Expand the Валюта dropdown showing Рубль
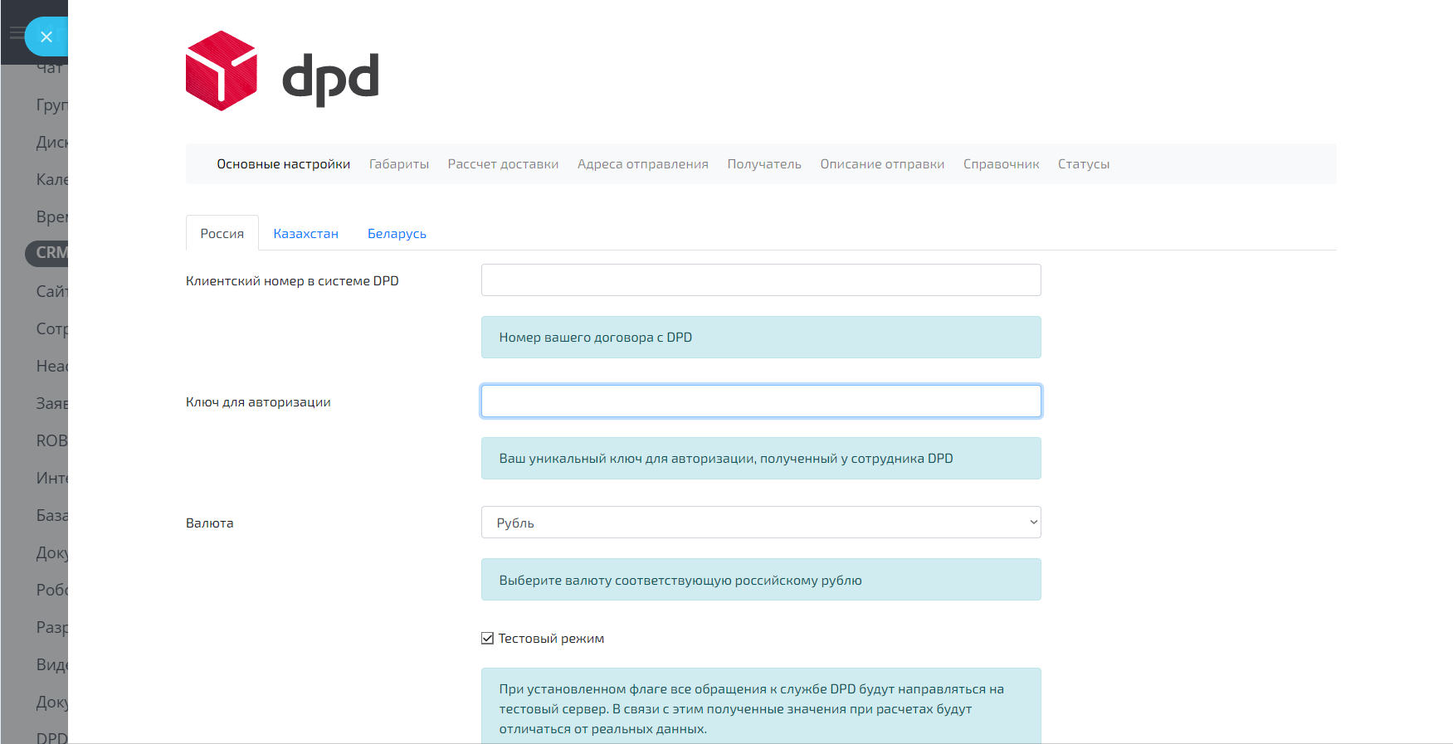 761,523
